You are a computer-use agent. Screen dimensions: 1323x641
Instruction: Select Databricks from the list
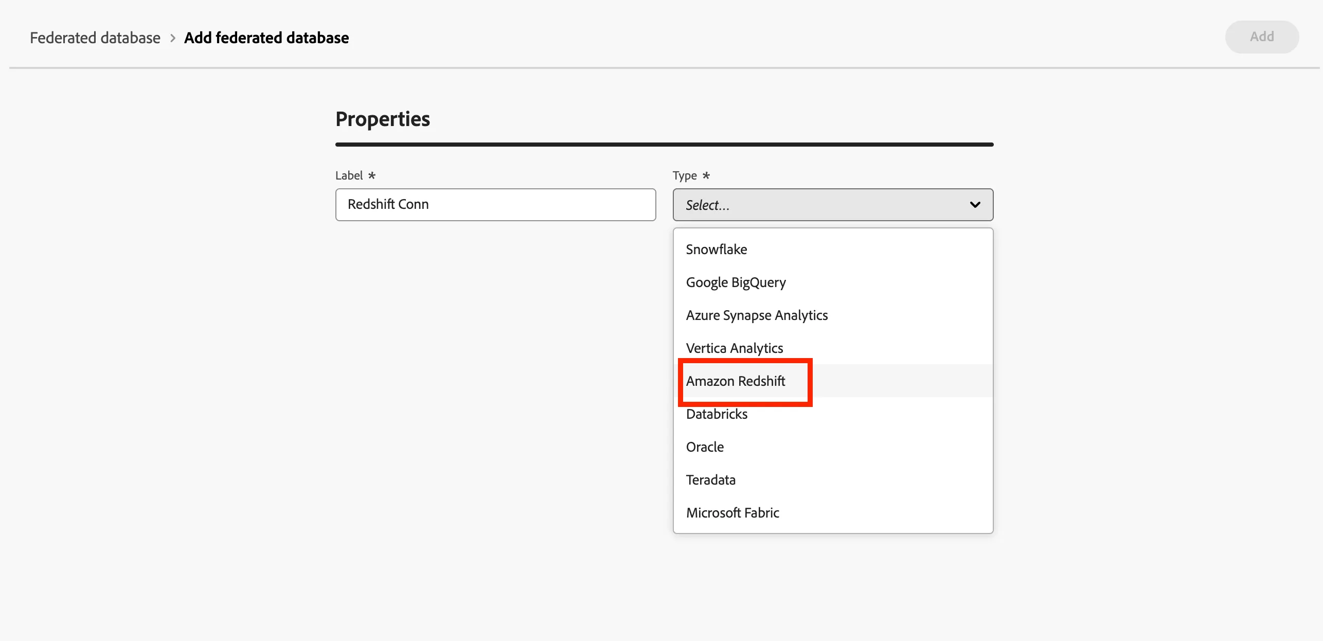833,414
